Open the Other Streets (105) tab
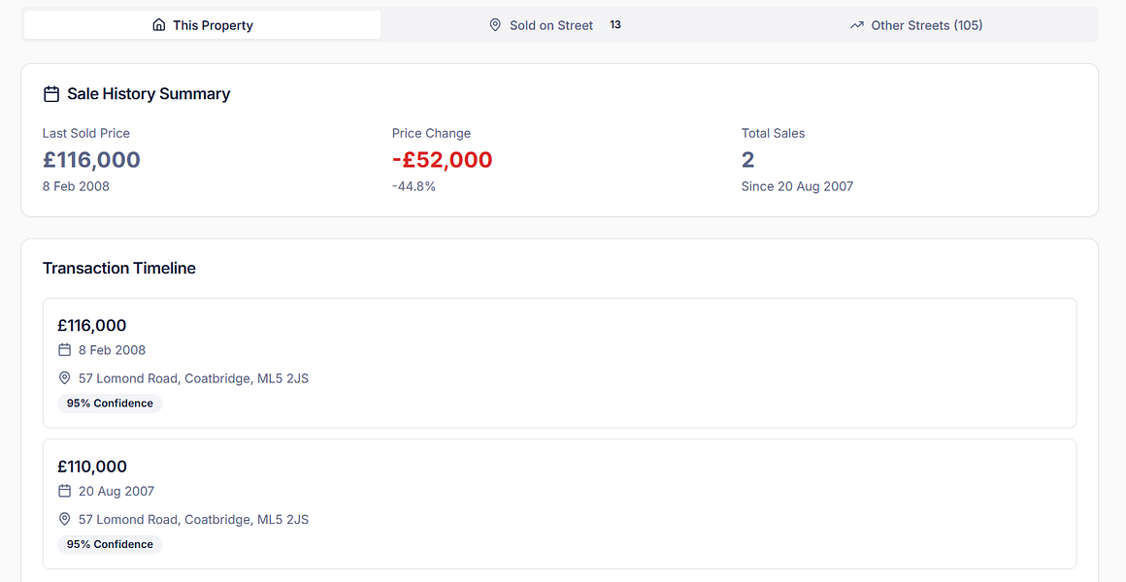The image size is (1126, 582). (x=926, y=25)
